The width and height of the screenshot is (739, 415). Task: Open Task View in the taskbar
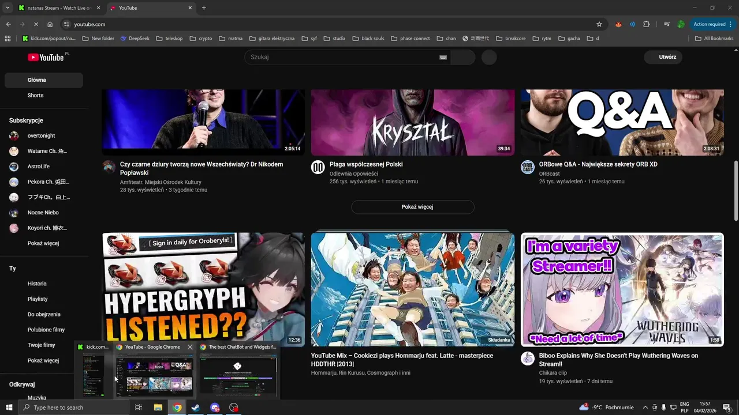[139, 408]
